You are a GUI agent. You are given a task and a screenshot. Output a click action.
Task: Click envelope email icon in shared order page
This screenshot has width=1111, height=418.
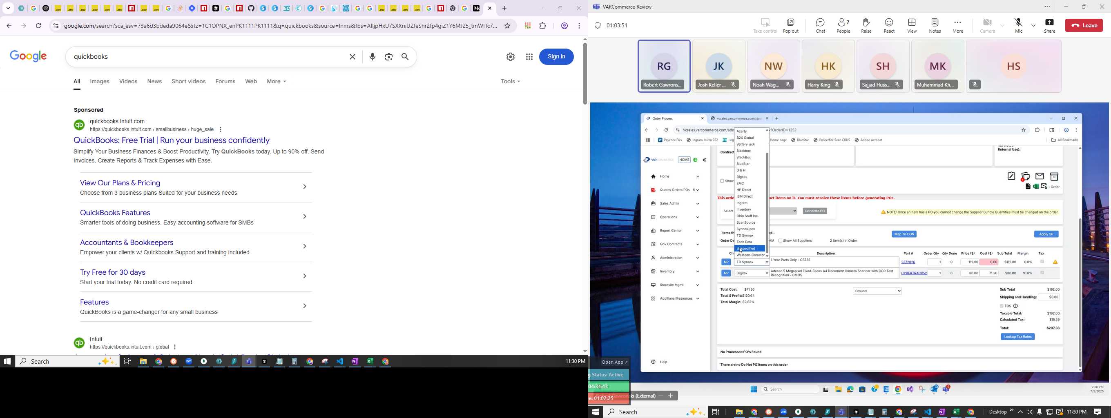coord(1040,176)
